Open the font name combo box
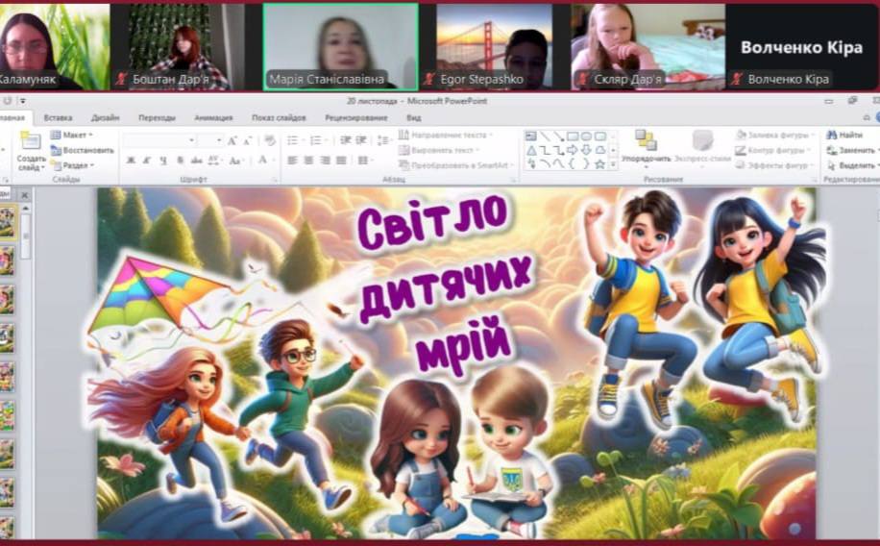 159,140
